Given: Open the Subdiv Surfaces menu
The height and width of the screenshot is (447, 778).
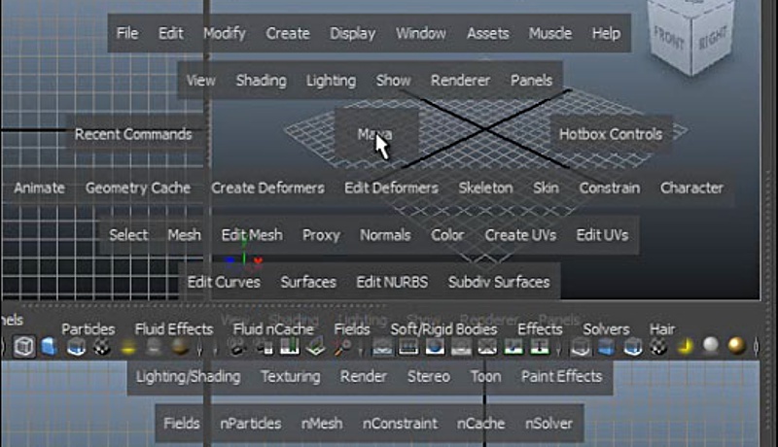Looking at the screenshot, I should click(499, 282).
